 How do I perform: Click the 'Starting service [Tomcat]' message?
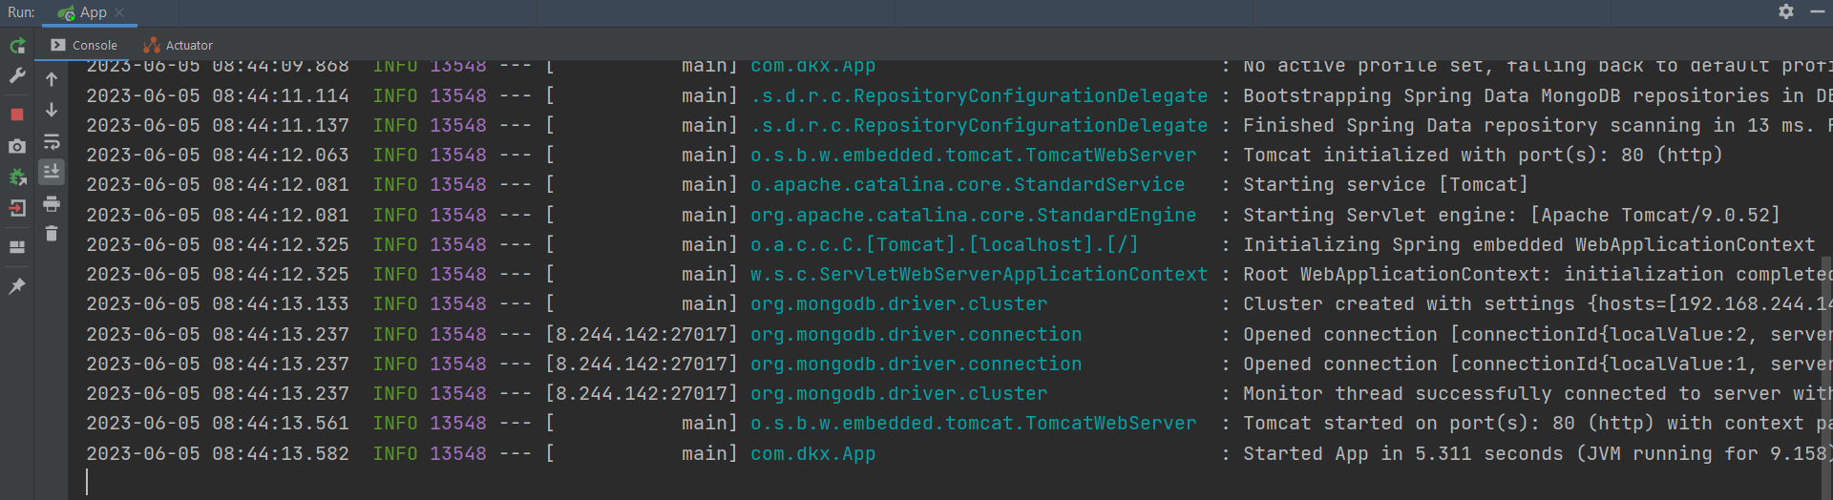[x=1385, y=184]
